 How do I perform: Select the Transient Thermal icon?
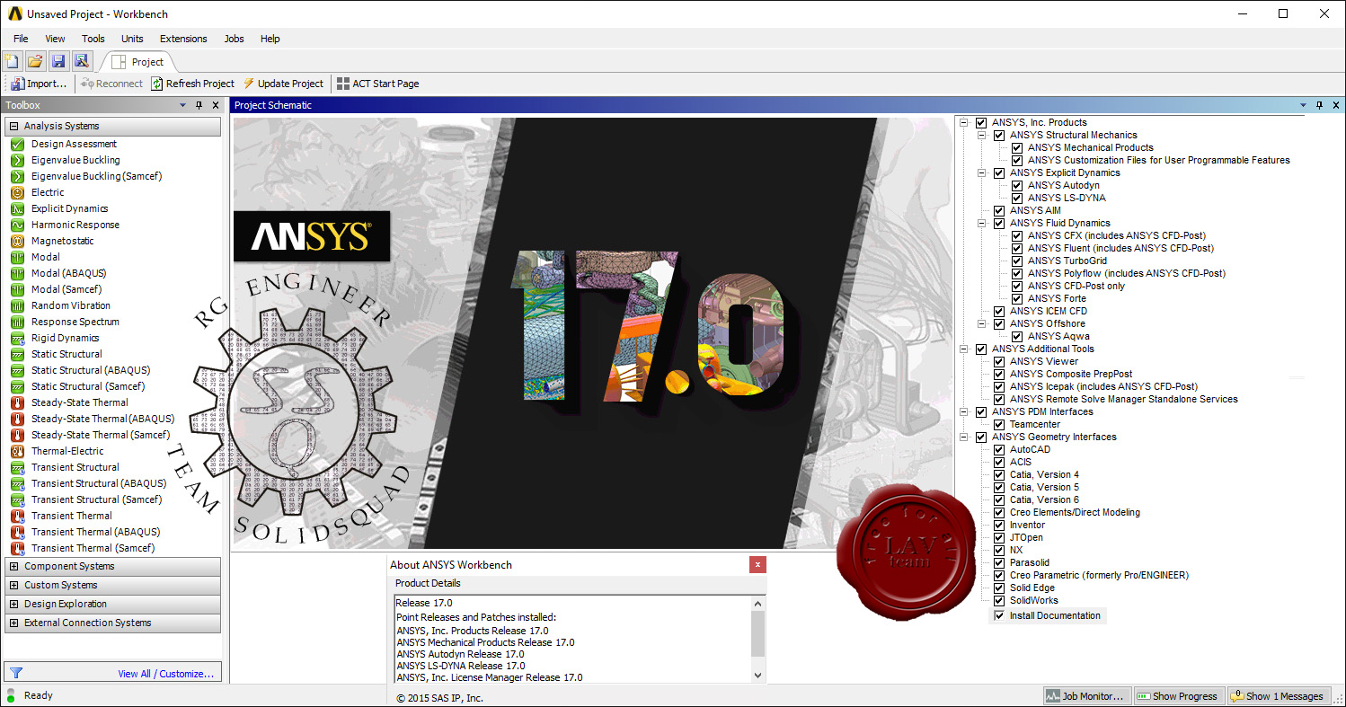[17, 516]
